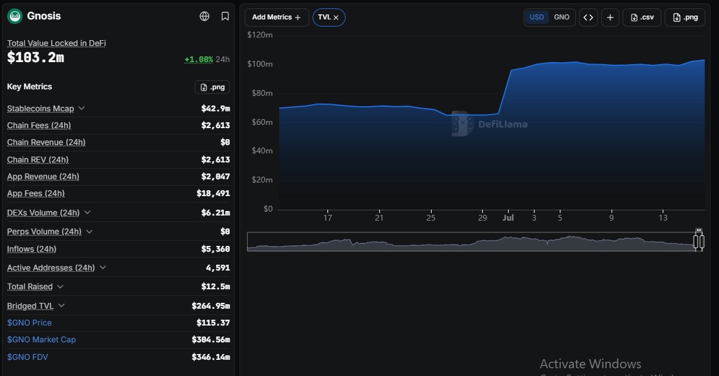719x376 pixels.
Task: Open the $GNO Price link
Action: coord(29,323)
